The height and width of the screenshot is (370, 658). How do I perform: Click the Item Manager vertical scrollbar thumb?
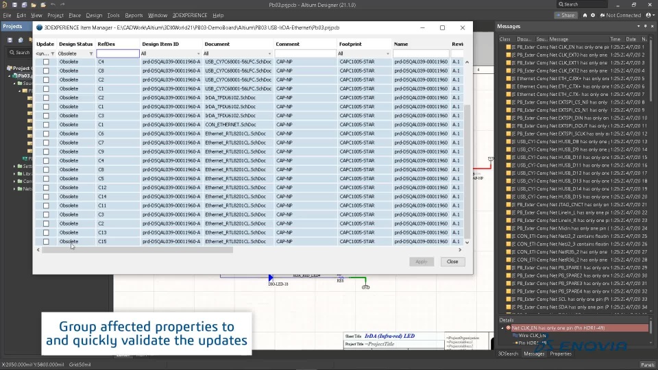467,171
